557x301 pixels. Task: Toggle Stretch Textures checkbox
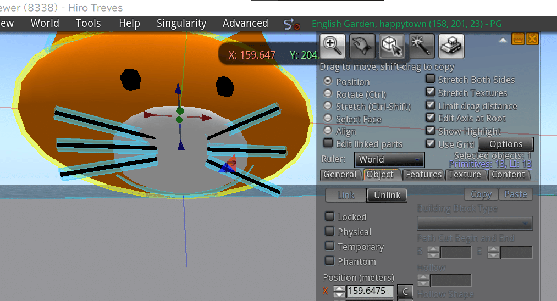click(430, 92)
